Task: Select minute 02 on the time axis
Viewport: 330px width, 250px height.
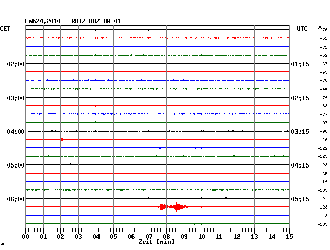Action: pyautogui.click(x=60, y=237)
